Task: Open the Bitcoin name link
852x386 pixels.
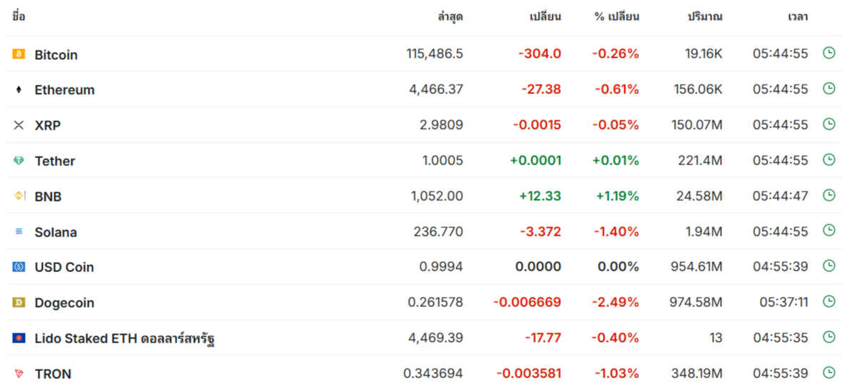Action: pyautogui.click(x=56, y=55)
